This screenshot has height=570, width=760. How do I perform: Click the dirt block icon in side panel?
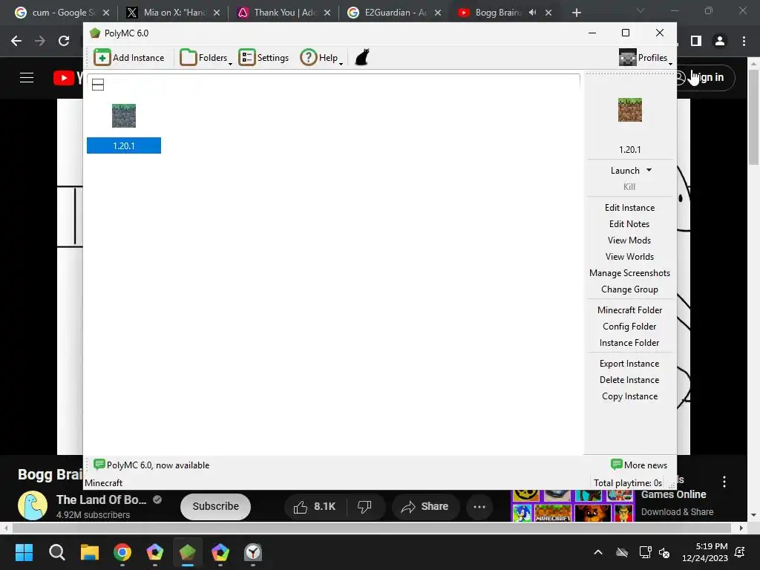point(629,110)
